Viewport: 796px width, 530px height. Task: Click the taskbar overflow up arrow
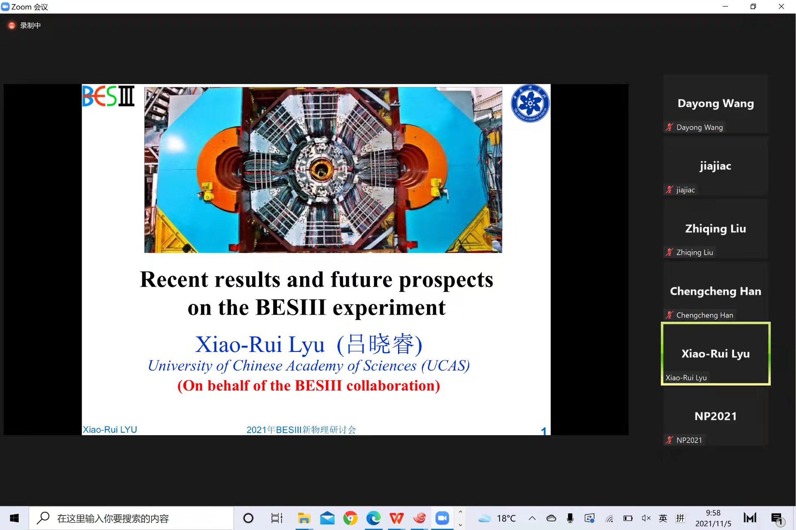click(x=460, y=512)
